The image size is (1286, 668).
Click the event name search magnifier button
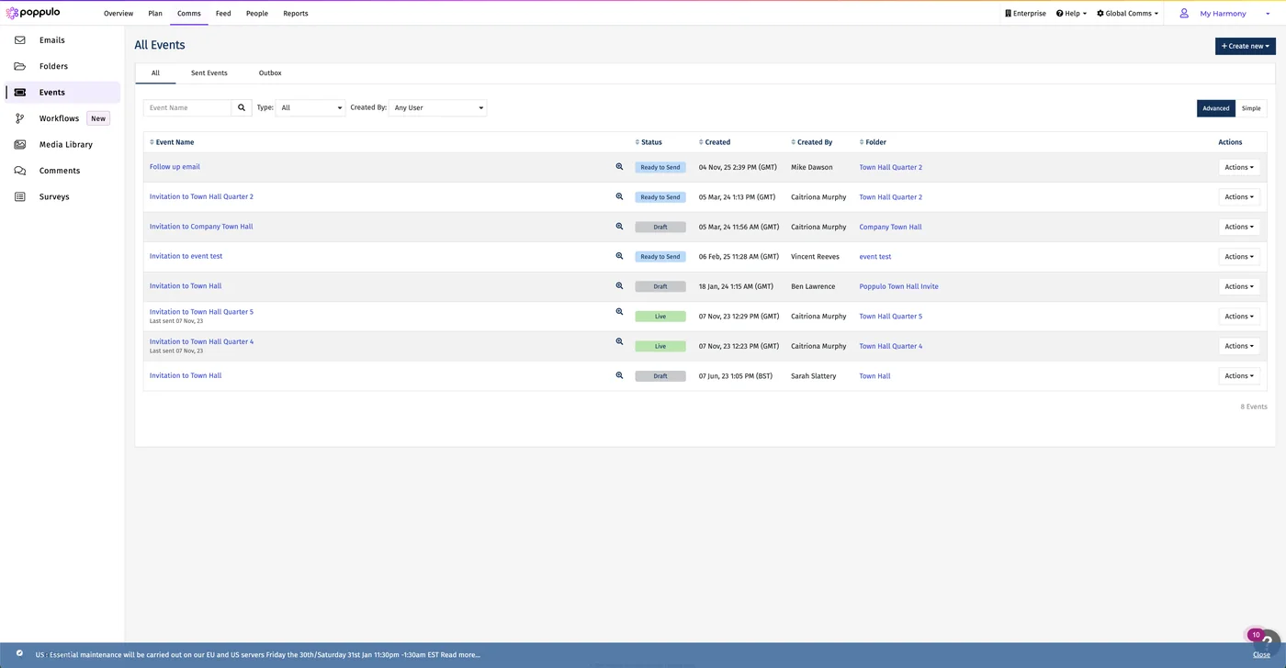coord(242,107)
